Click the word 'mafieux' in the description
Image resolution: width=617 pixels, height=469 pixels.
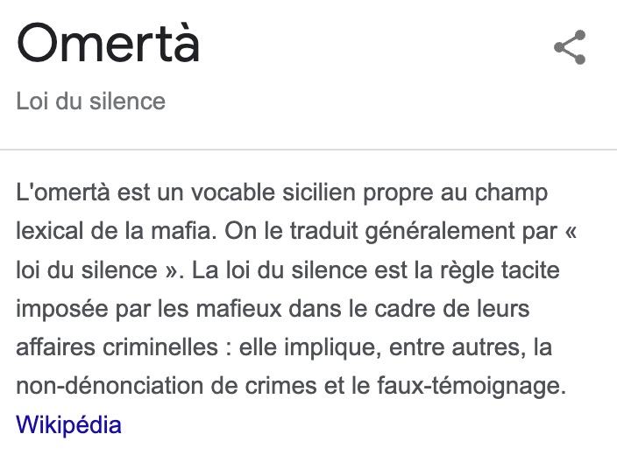[238, 309]
